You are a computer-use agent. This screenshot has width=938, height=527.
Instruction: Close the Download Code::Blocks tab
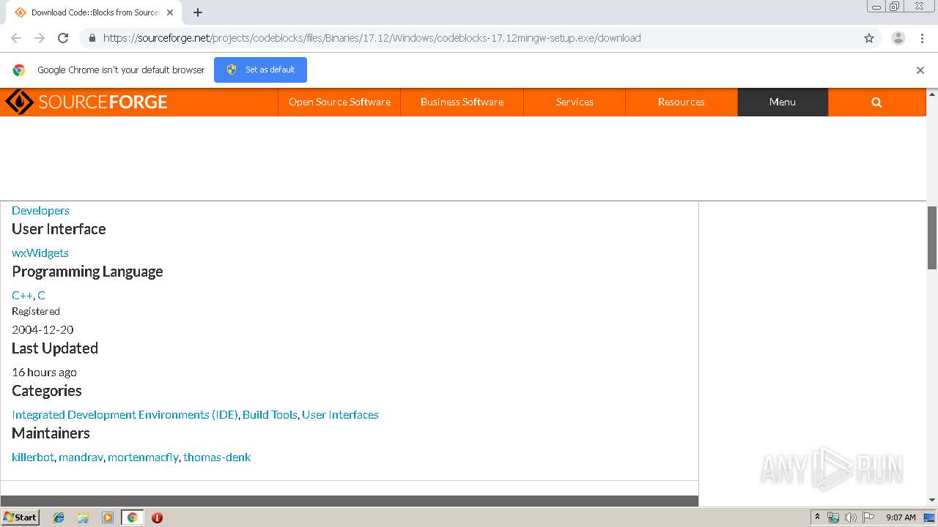(x=170, y=12)
